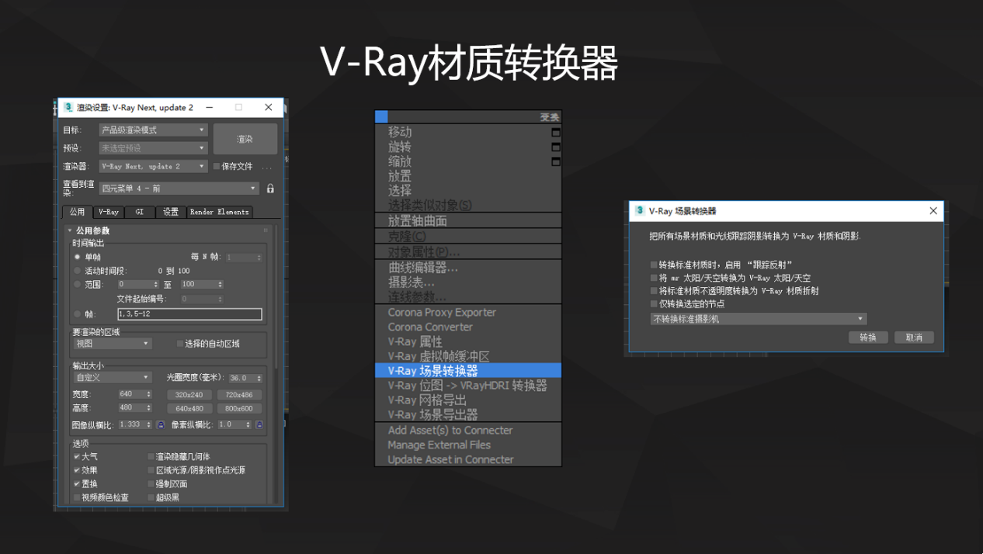Choose Corona Converter in the context menu

point(468,327)
